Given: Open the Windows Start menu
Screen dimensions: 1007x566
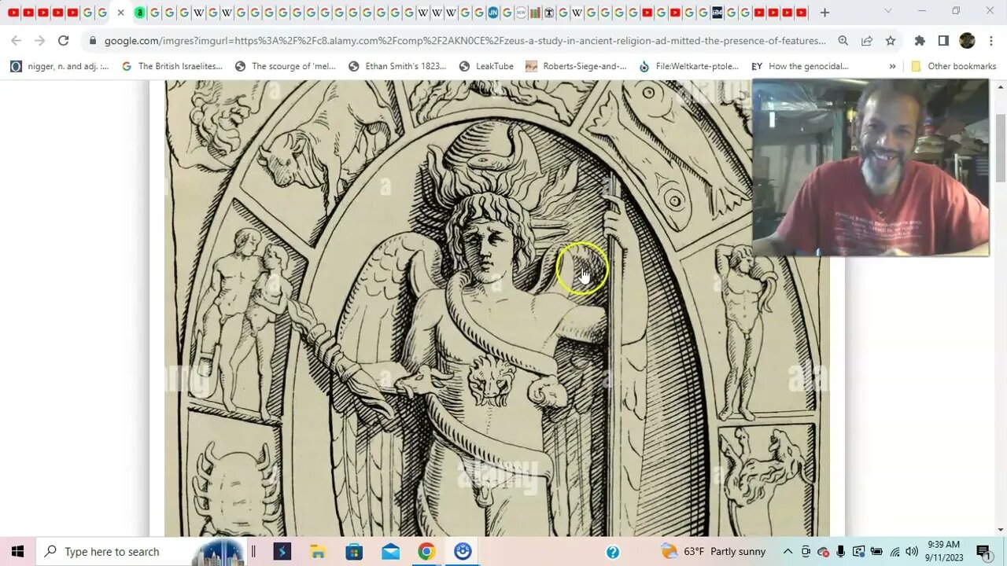Looking at the screenshot, I should coord(17,551).
